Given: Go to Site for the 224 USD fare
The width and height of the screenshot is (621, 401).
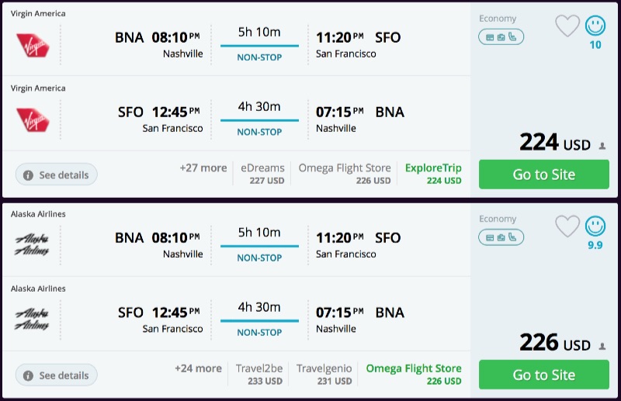Looking at the screenshot, I should pyautogui.click(x=543, y=175).
